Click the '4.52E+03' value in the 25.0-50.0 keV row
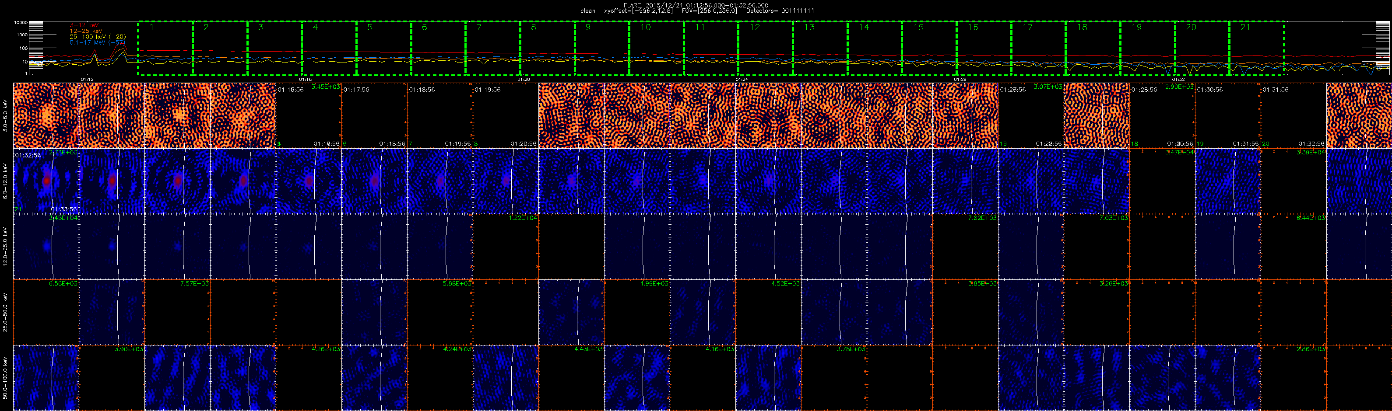Image resolution: width=1392 pixels, height=411 pixels. [x=785, y=283]
